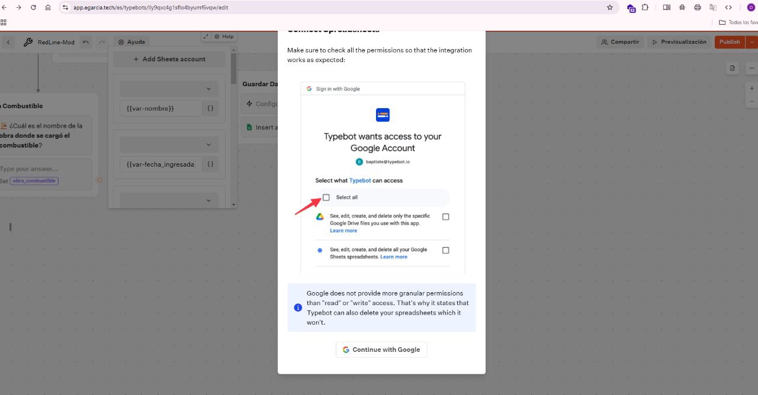Click Continue with Google button
Image resolution: width=758 pixels, height=395 pixels.
click(x=381, y=349)
